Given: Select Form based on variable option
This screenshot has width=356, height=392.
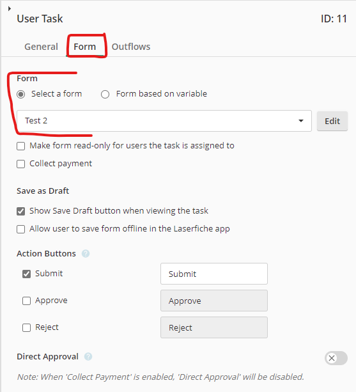Looking at the screenshot, I should (105, 94).
